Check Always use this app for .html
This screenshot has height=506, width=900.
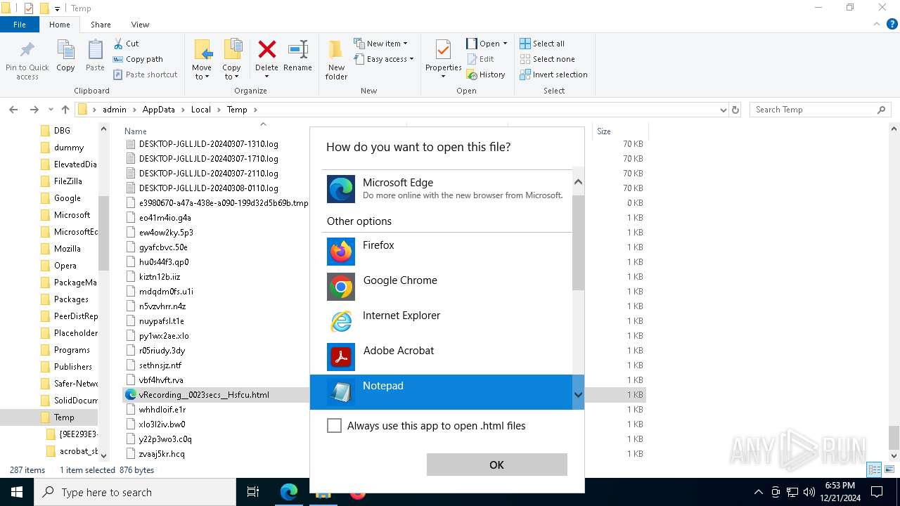335,425
